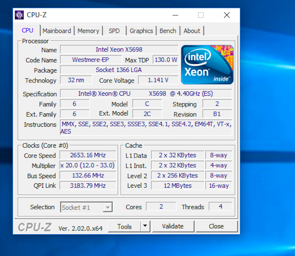Image resolution: width=295 pixels, height=256 pixels.
Task: Click the Ver. 2.02.0.x64 version text
Action: click(x=80, y=228)
